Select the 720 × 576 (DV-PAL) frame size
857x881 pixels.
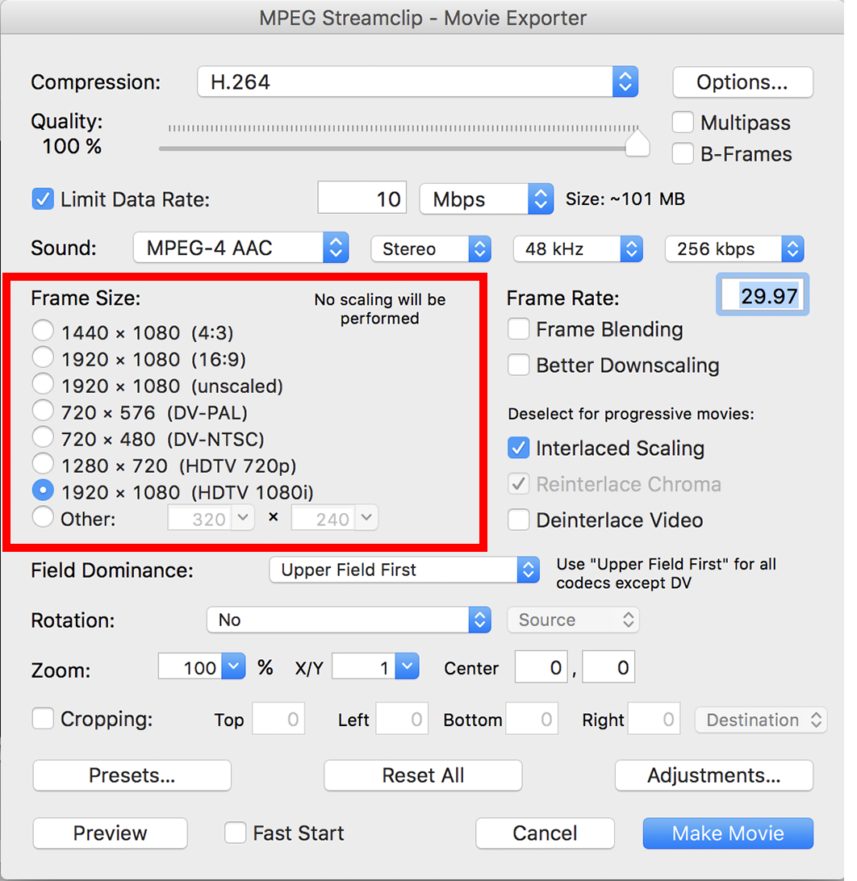43,411
